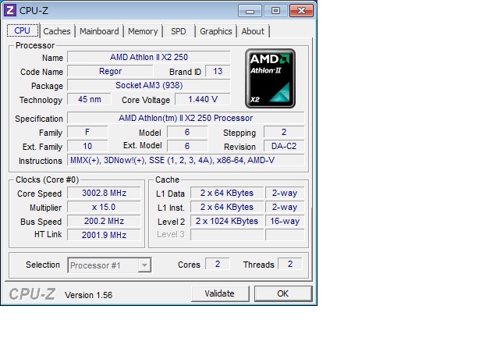The width and height of the screenshot is (479, 359).
Task: Open the Memory tab
Action: tap(143, 31)
